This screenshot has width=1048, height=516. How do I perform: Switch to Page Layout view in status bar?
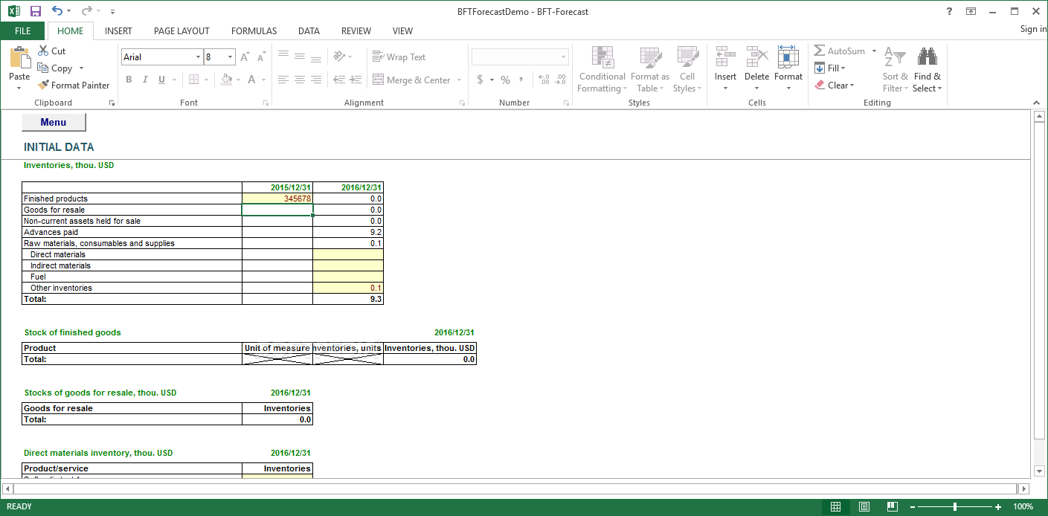864,506
